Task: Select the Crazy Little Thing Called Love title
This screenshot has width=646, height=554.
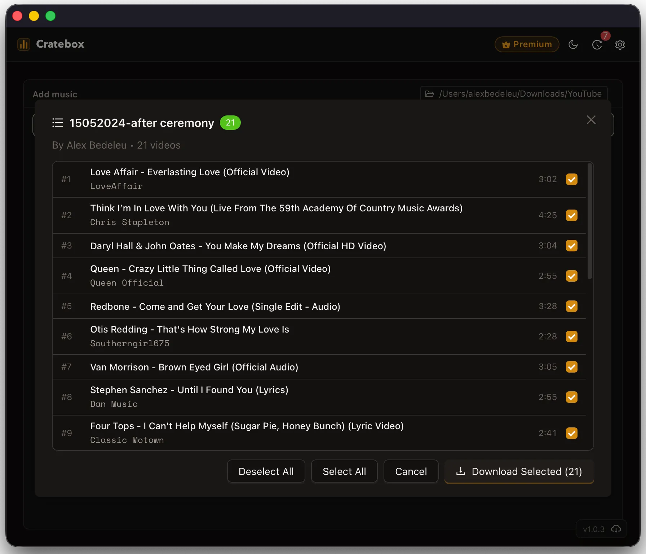Action: [211, 269]
